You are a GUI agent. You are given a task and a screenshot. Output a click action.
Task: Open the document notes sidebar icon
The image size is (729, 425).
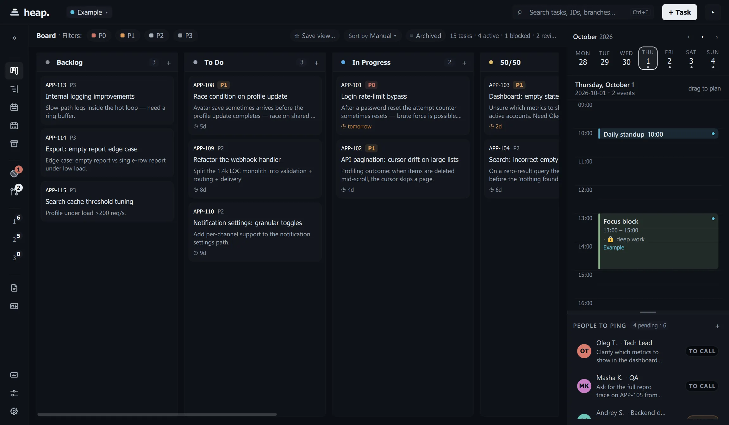14,288
